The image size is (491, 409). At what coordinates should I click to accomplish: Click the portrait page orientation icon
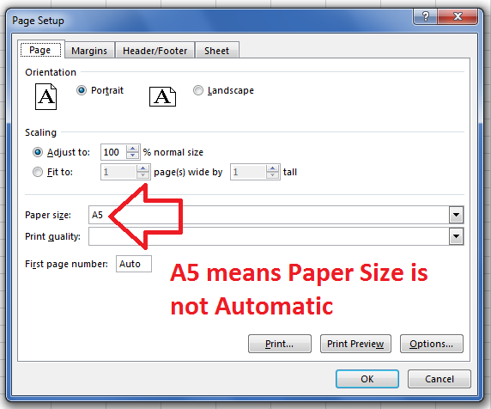click(x=45, y=96)
